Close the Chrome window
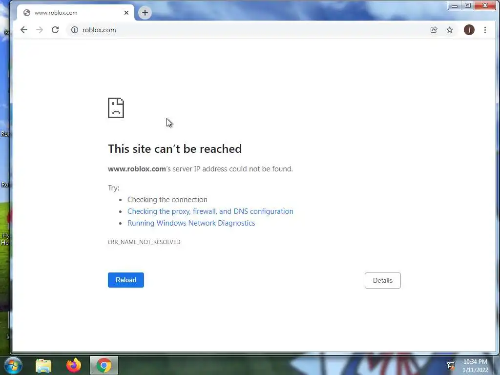Viewport: 500px width, 375px height. coord(485,5)
